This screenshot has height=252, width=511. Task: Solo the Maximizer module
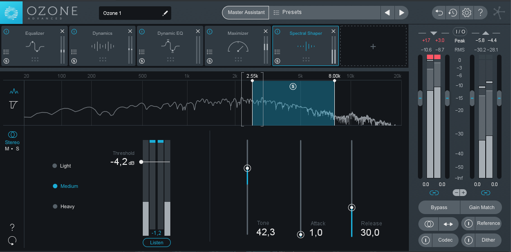(x=210, y=61)
